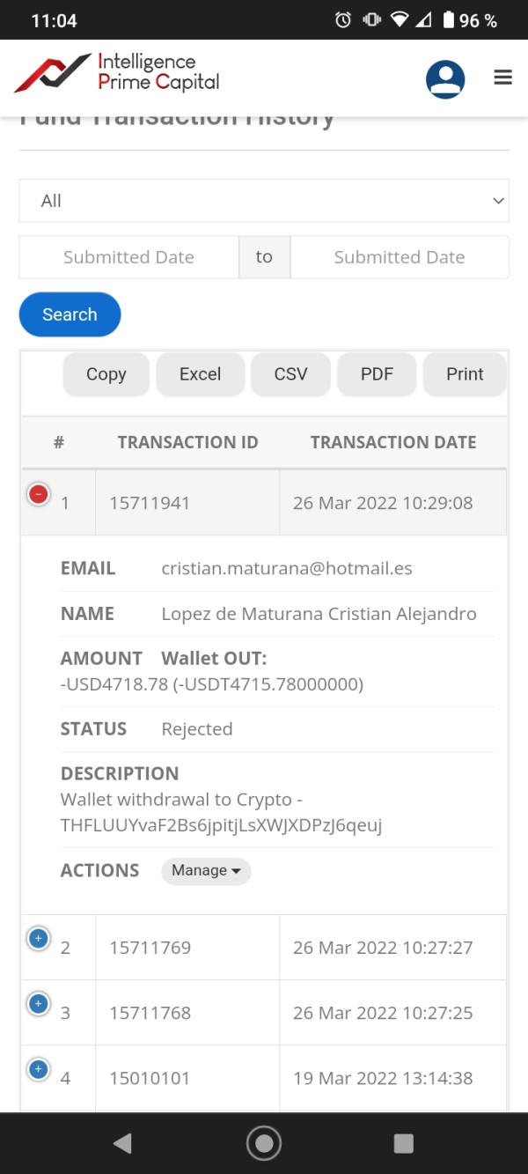Tap the Android home circle button

pyautogui.click(x=263, y=1143)
